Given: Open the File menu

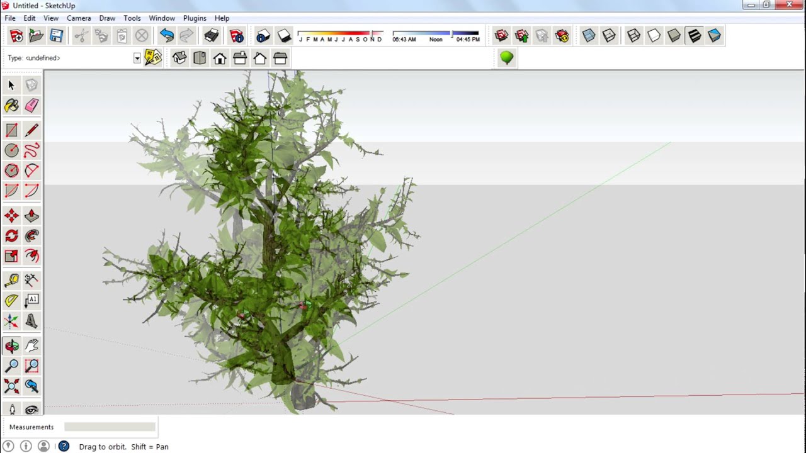Looking at the screenshot, I should [10, 18].
